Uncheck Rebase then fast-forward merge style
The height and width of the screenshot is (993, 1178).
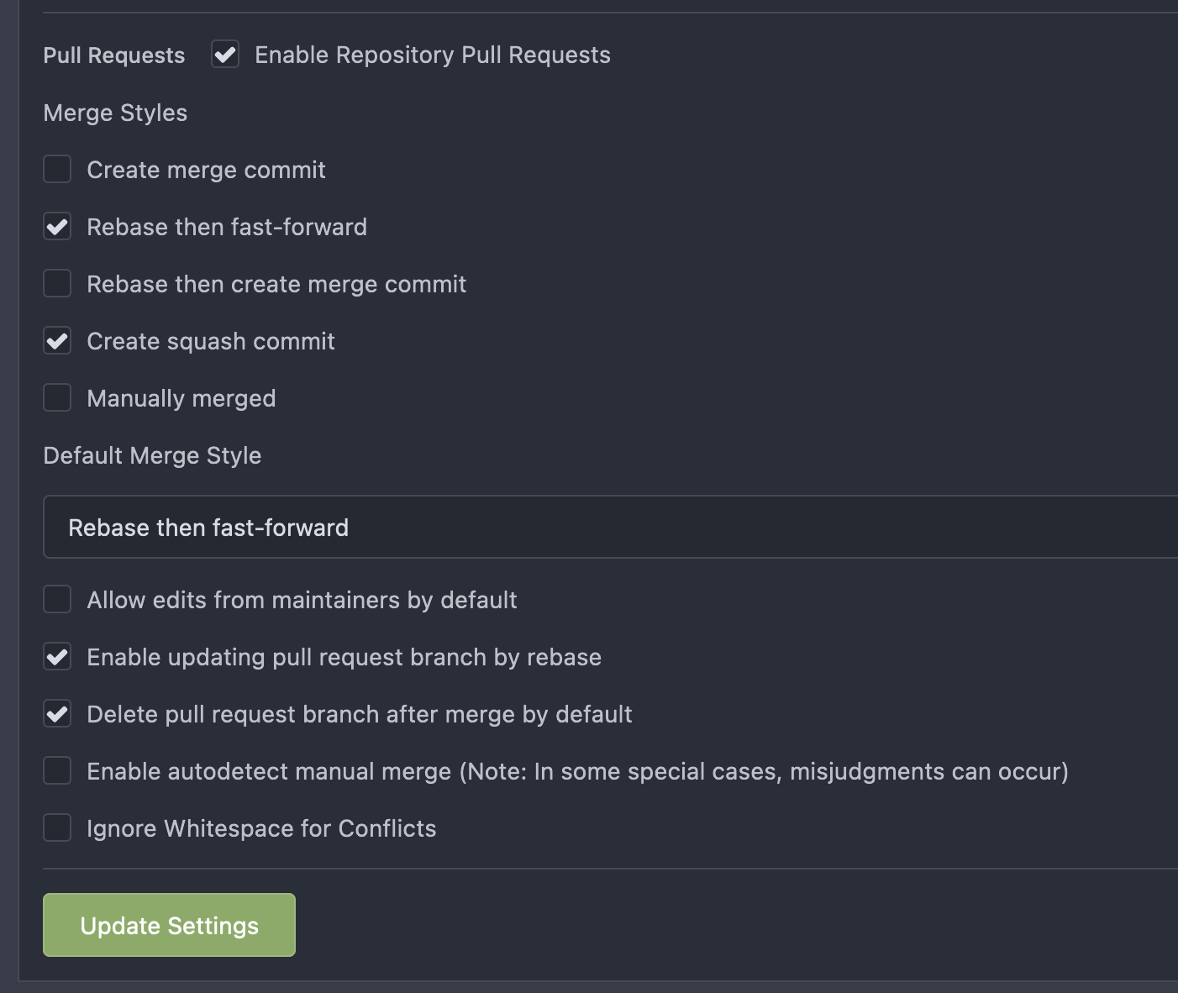(x=56, y=227)
